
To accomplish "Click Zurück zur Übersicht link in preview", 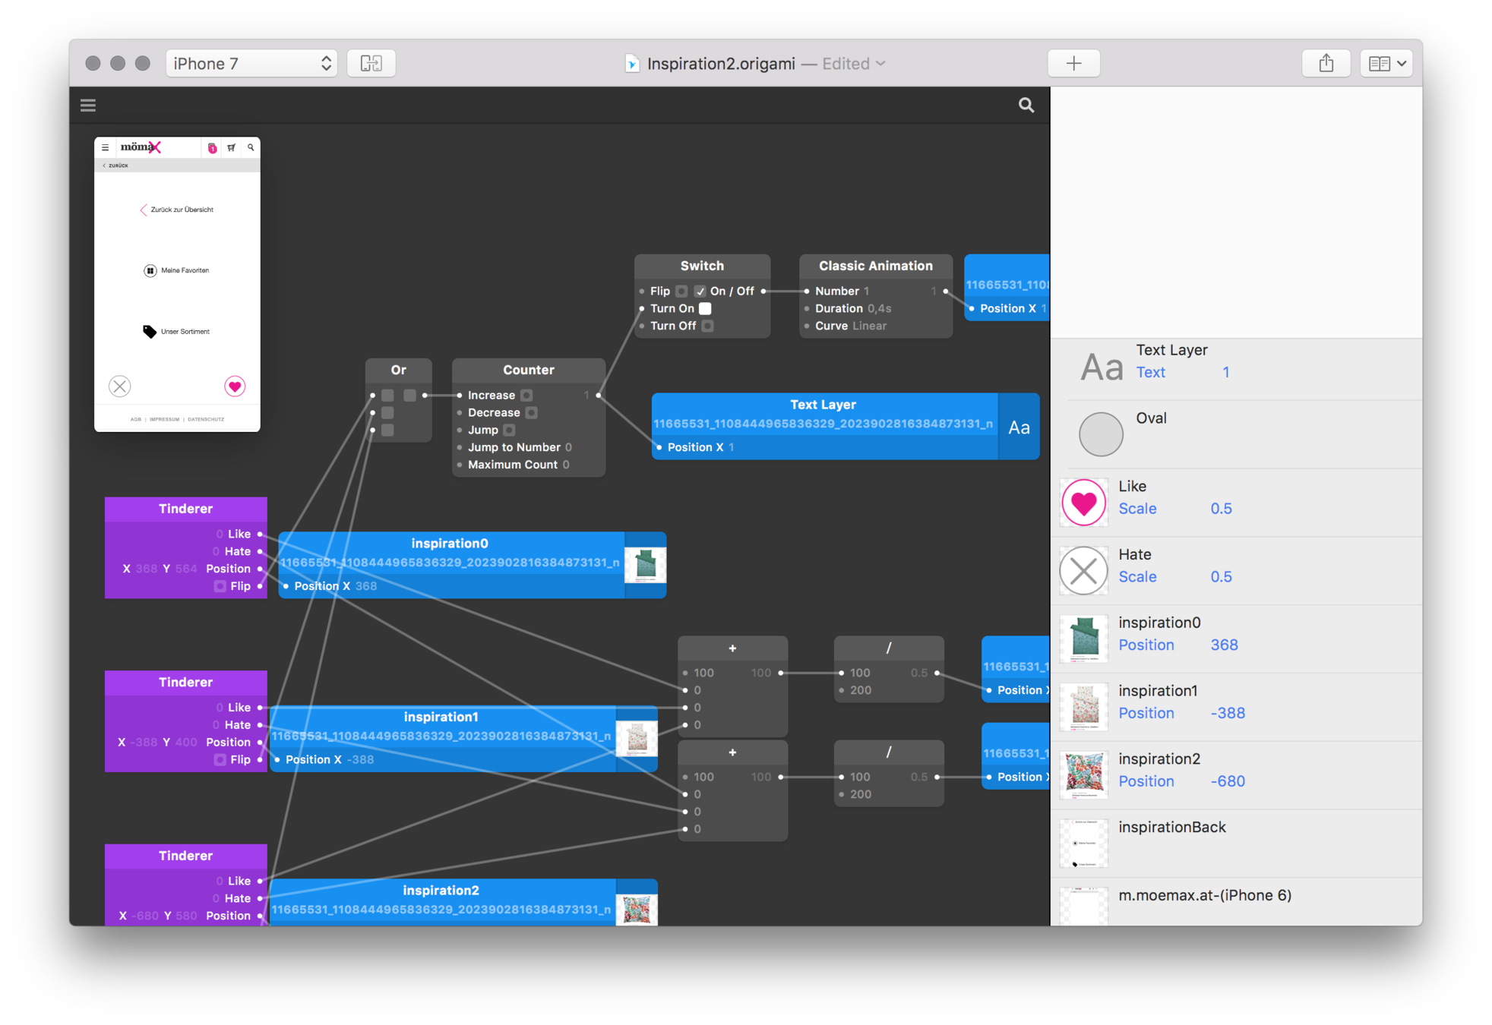I will pos(181,210).
